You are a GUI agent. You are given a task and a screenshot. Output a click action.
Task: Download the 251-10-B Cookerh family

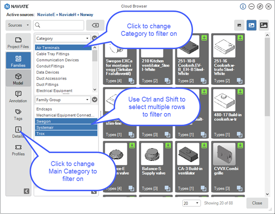click(204, 38)
